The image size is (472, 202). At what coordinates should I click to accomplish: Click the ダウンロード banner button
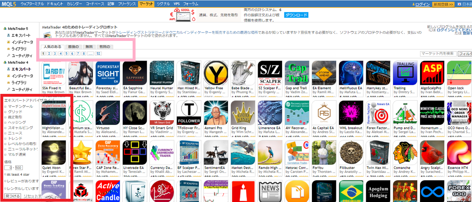point(297,15)
